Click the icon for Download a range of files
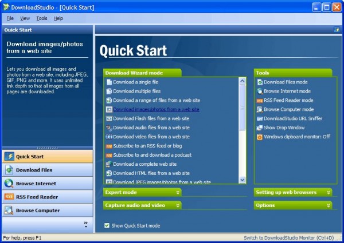This screenshot has width=344, height=243. click(x=109, y=101)
